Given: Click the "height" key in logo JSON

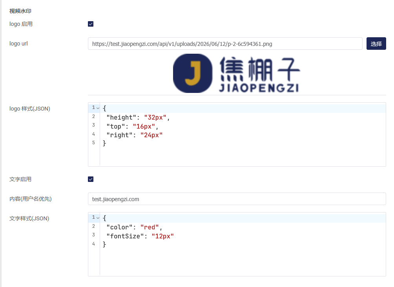Looking at the screenshot, I should [x=121, y=118].
